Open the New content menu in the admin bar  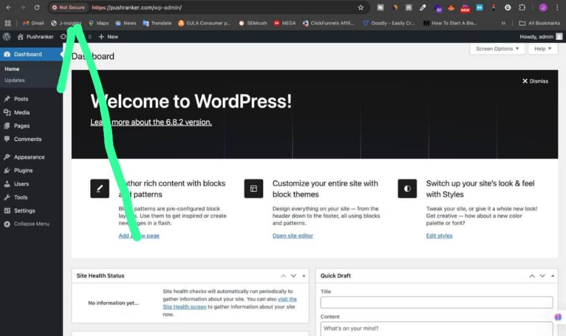(108, 36)
